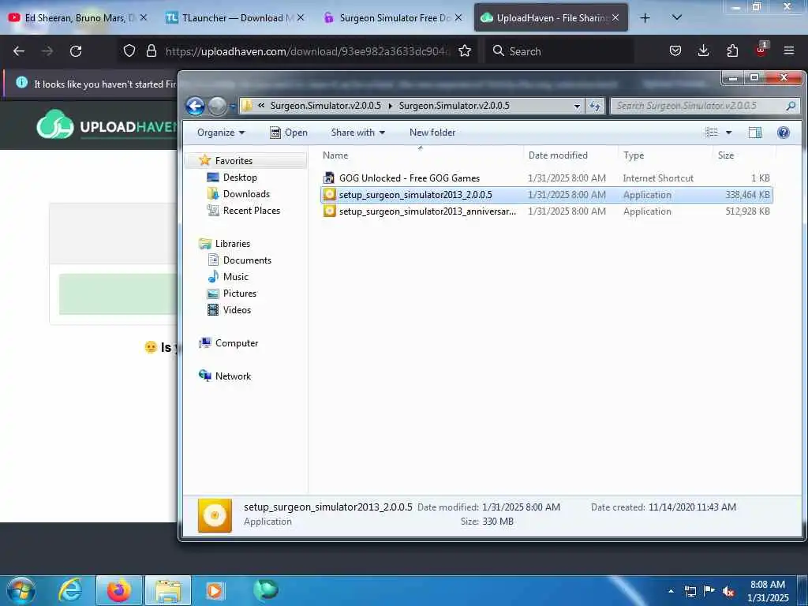Open Save to Pocket icon
The width and height of the screenshot is (808, 606).
click(675, 50)
